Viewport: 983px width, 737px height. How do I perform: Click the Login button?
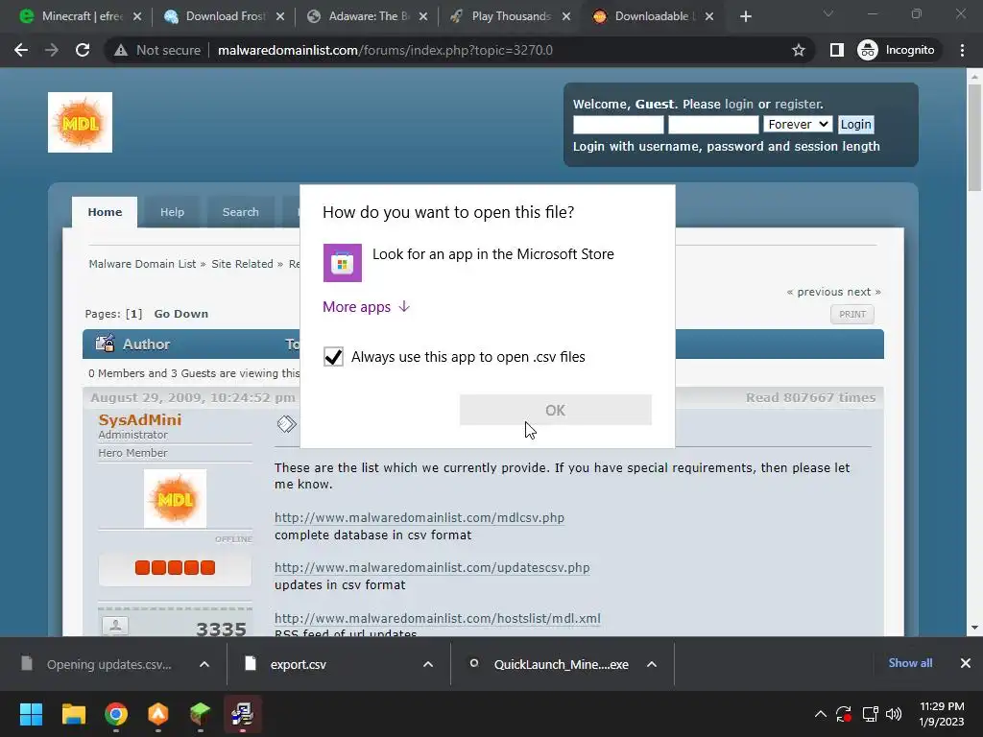855,125
